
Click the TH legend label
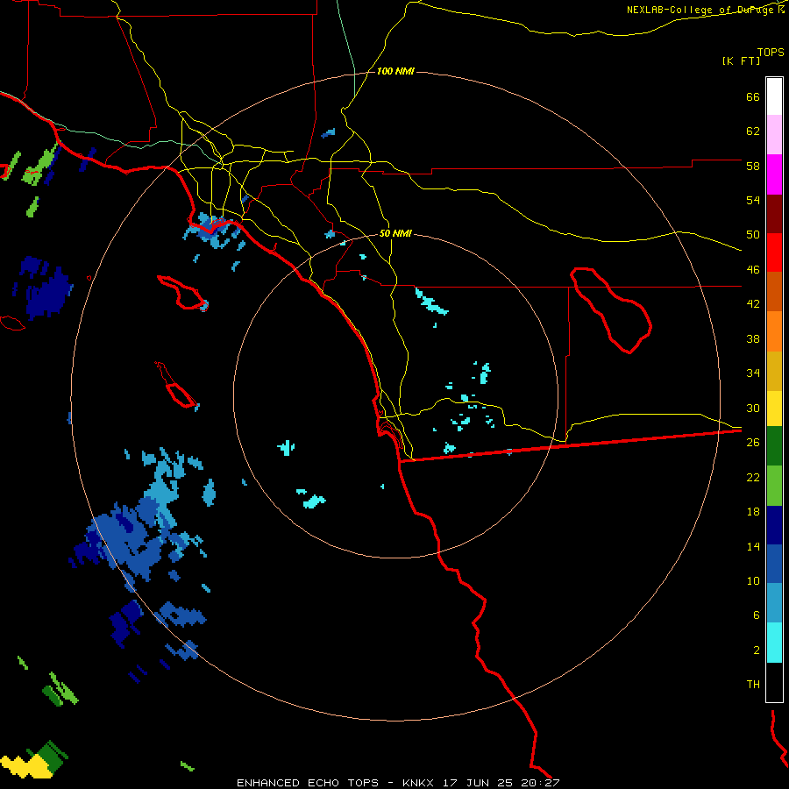tap(753, 685)
